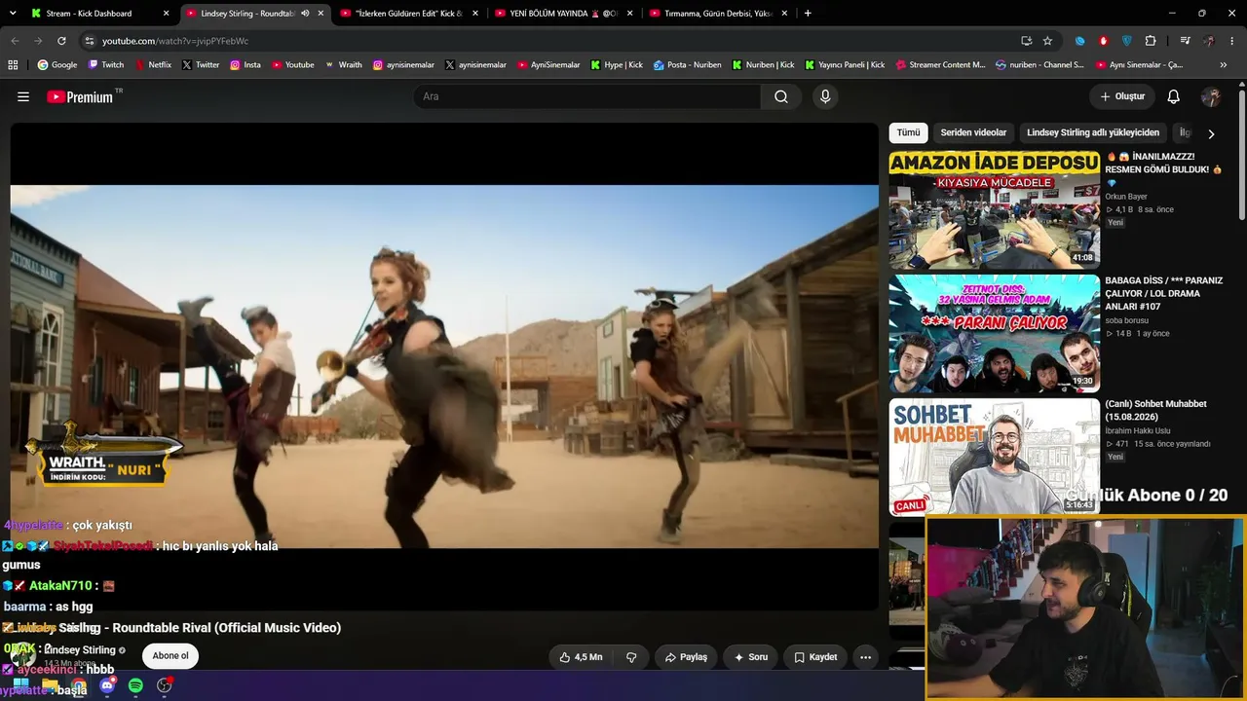
Task: Show site information icon in address bar
Action: (x=90, y=41)
